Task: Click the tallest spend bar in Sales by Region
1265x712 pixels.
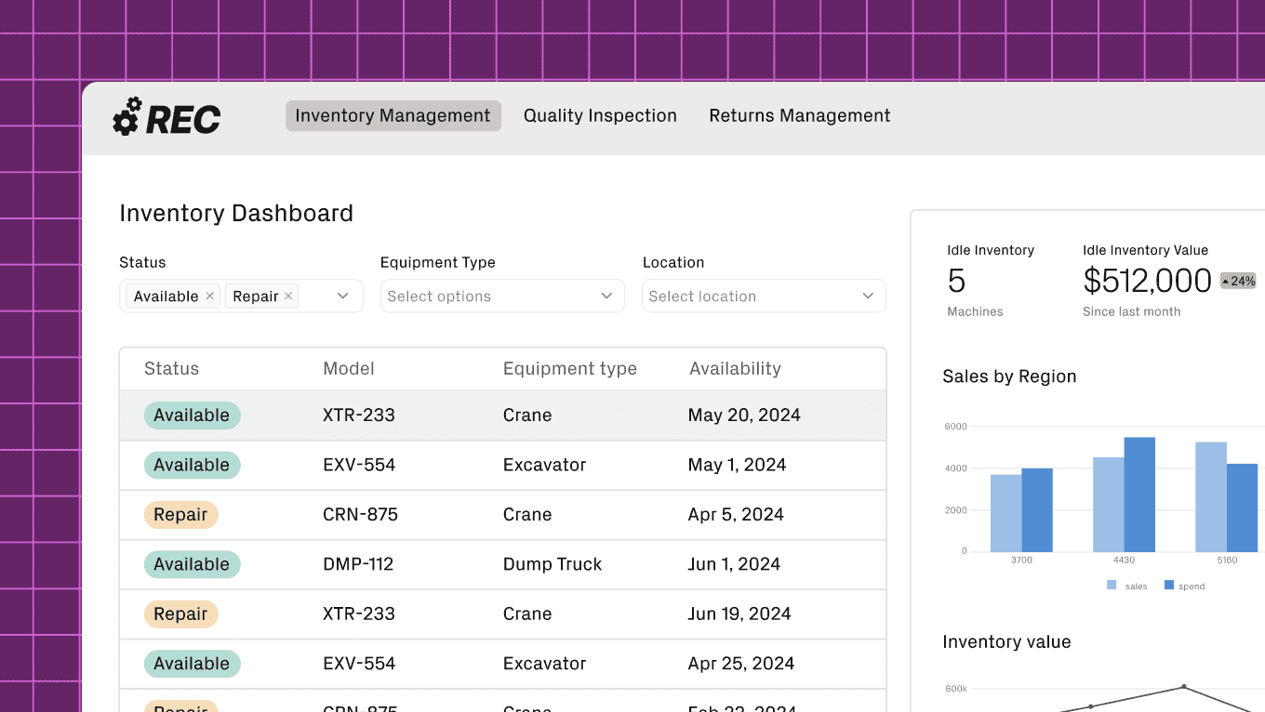Action: pos(1140,493)
